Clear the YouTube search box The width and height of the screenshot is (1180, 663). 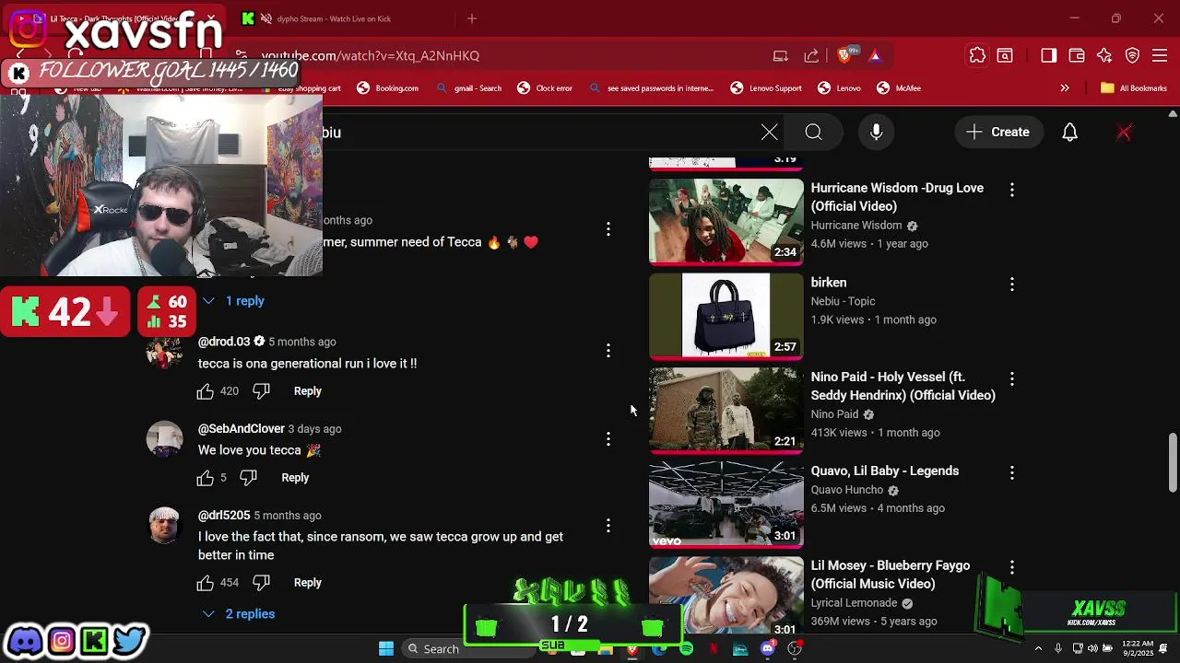click(769, 132)
